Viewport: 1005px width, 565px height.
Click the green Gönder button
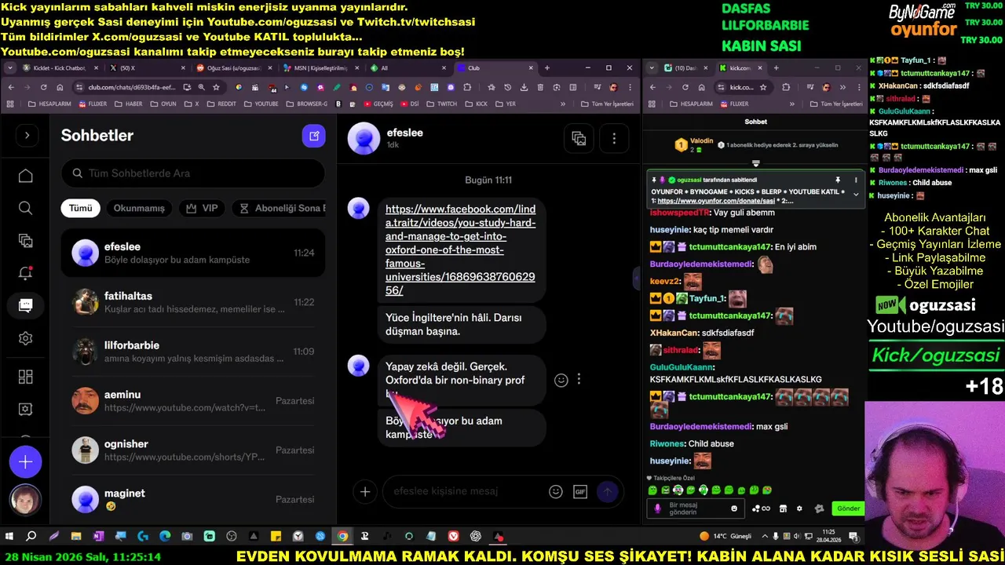point(848,508)
